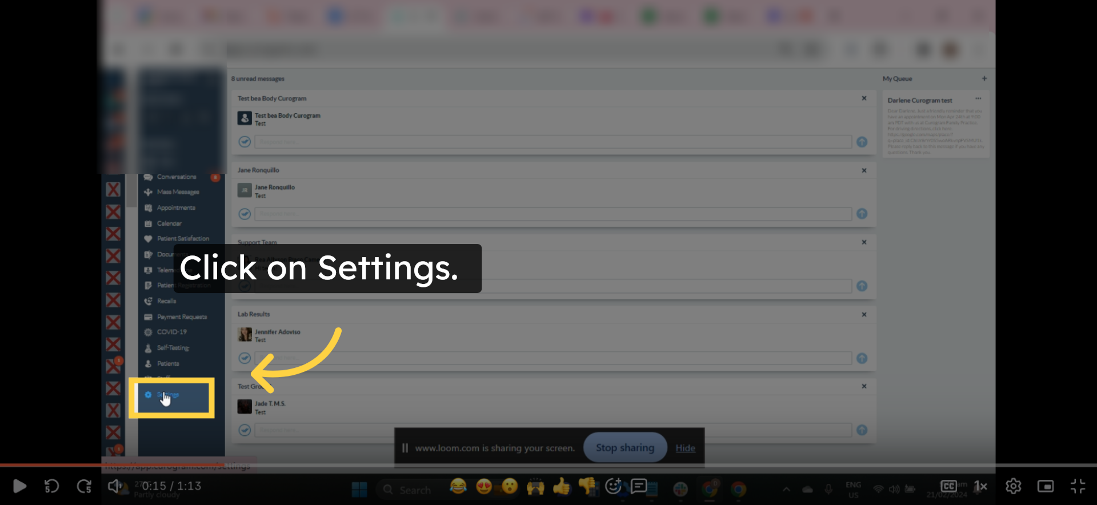Open the comment box icon

coord(639,486)
